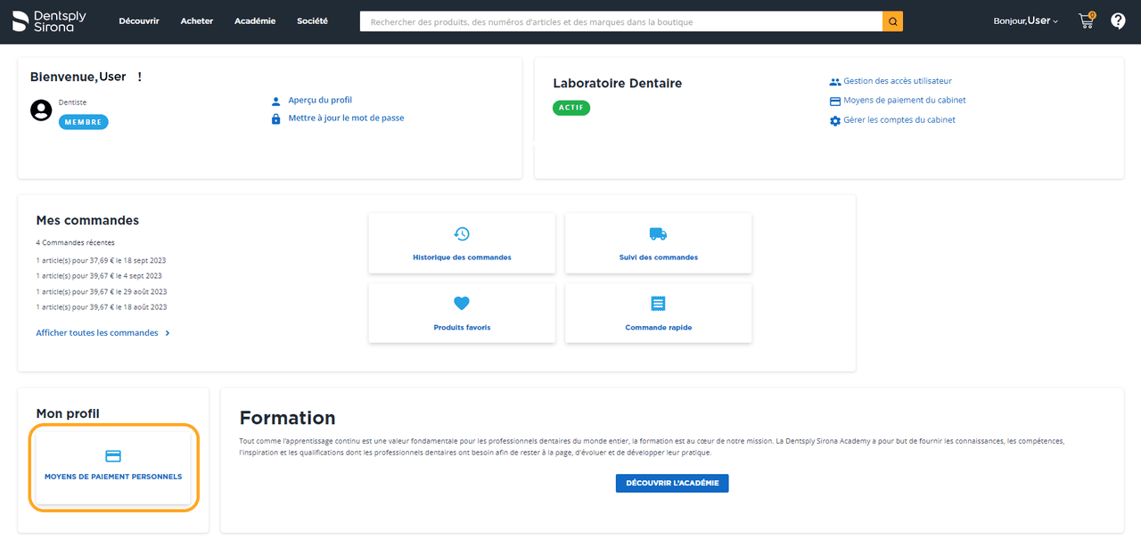Image resolution: width=1141 pixels, height=547 pixels.
Task: Open the Académie menu
Action: pyautogui.click(x=255, y=21)
